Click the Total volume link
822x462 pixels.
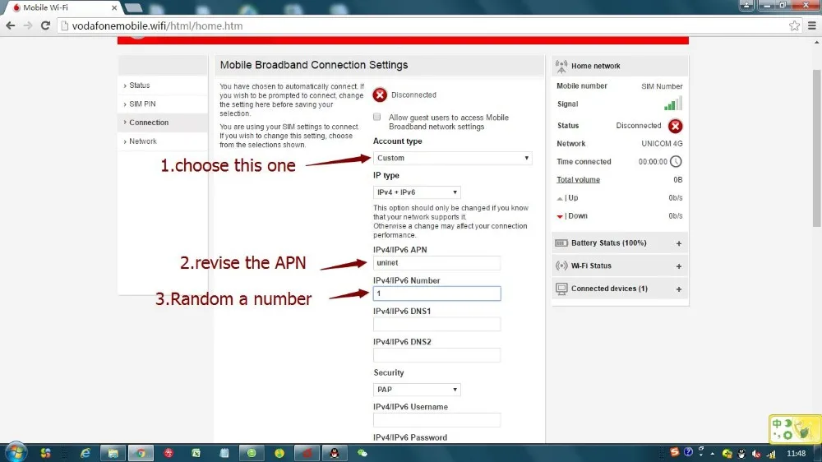578,180
